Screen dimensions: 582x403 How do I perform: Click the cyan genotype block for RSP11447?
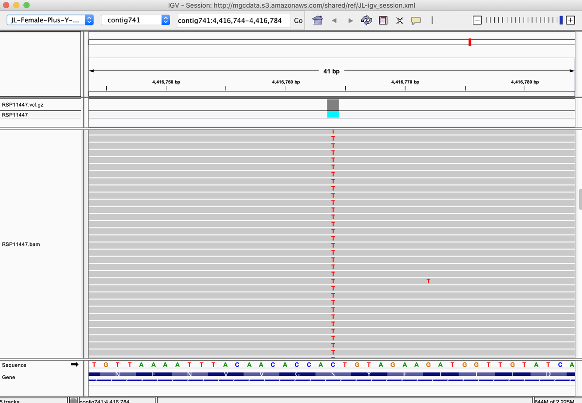point(333,114)
